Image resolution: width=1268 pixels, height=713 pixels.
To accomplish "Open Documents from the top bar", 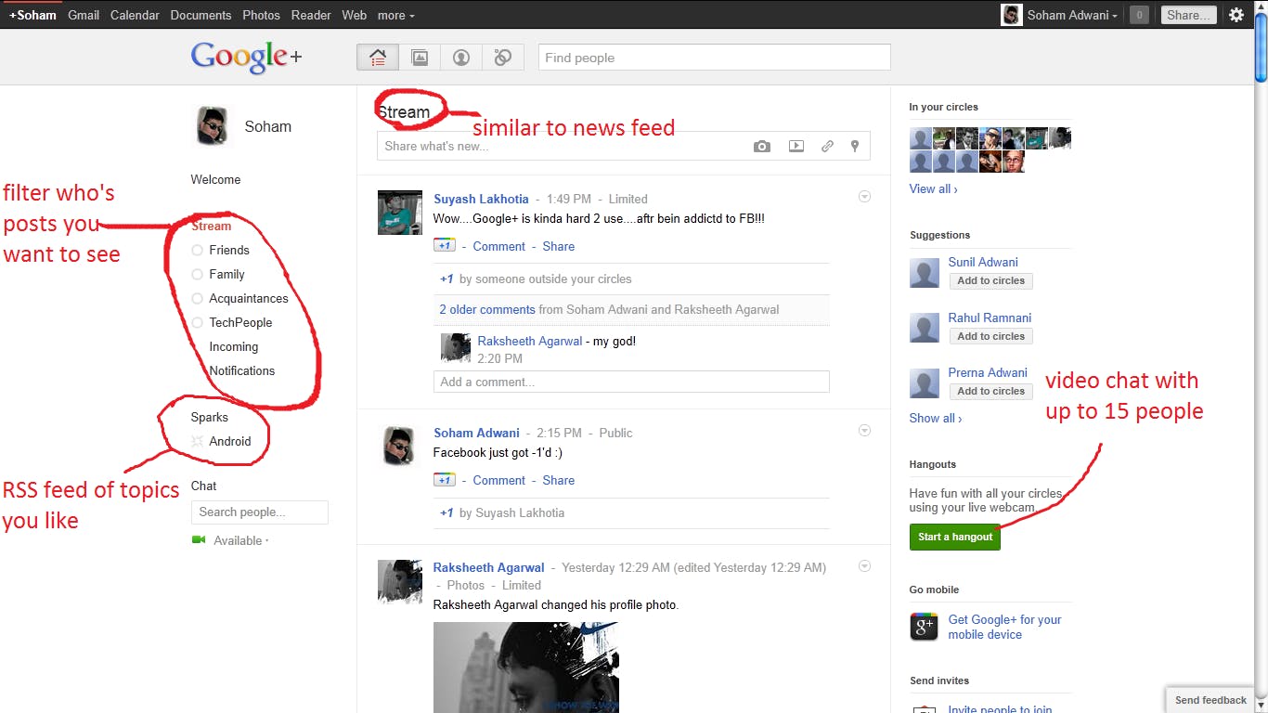I will (201, 15).
